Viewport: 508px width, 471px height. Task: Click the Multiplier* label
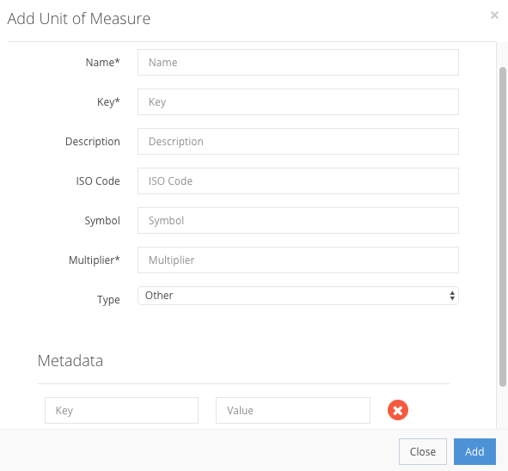[94, 260]
